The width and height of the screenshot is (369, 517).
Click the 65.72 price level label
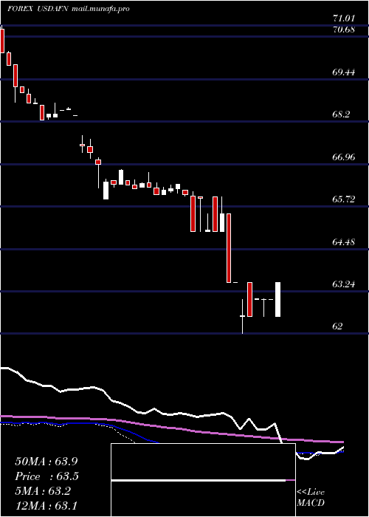344,199
